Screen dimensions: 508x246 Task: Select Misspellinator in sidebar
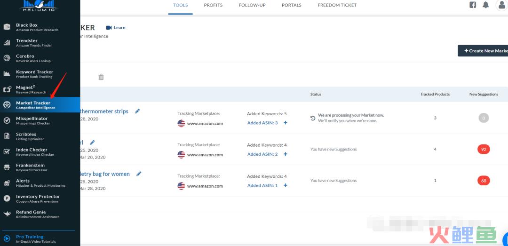[x=40, y=120]
